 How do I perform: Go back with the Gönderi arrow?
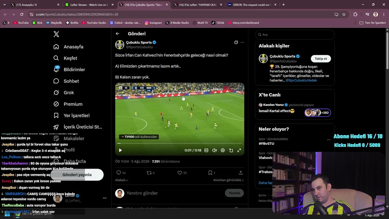pos(118,34)
